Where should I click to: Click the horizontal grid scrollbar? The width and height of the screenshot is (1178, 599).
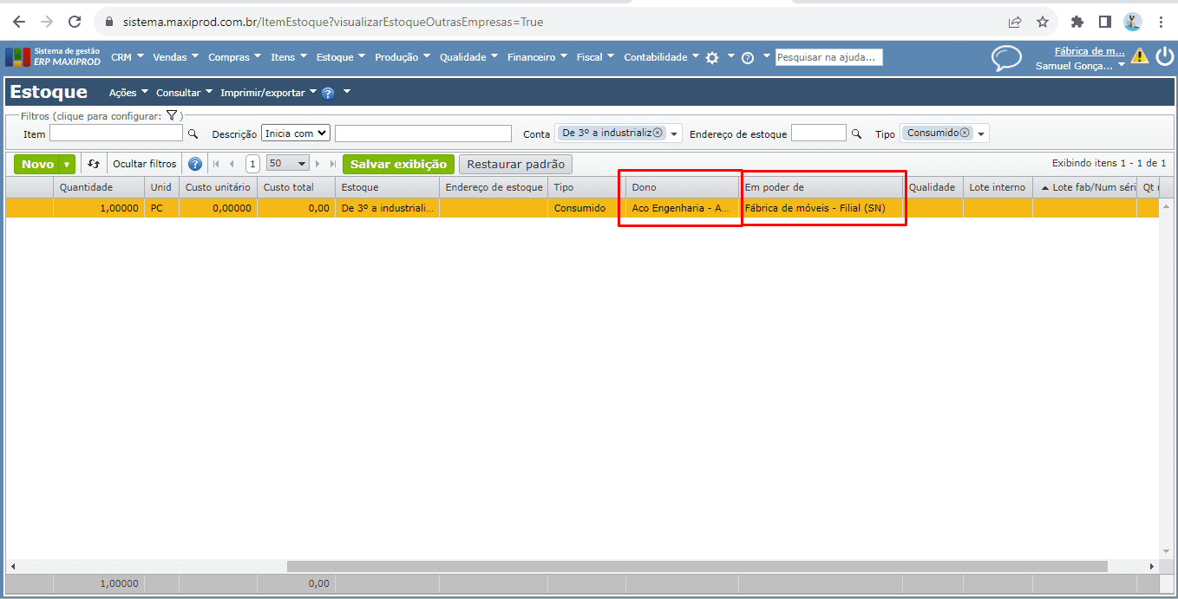[x=697, y=566]
